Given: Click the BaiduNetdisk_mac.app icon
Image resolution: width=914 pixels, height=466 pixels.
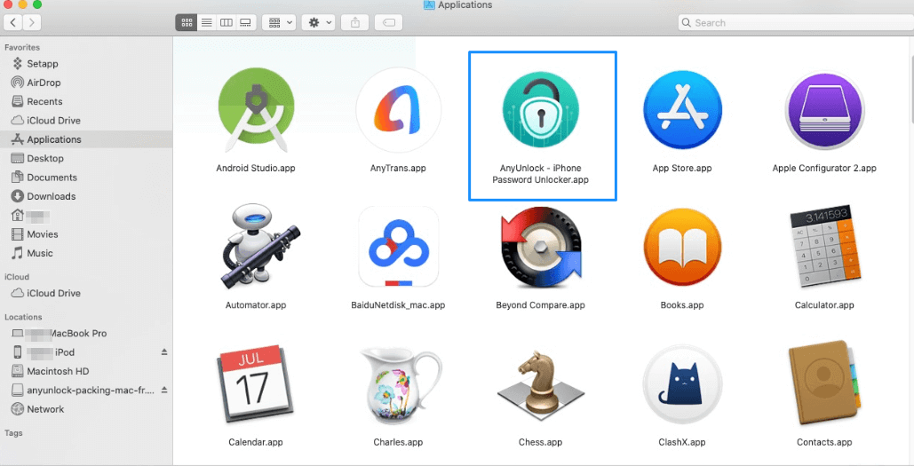Looking at the screenshot, I should pyautogui.click(x=398, y=247).
